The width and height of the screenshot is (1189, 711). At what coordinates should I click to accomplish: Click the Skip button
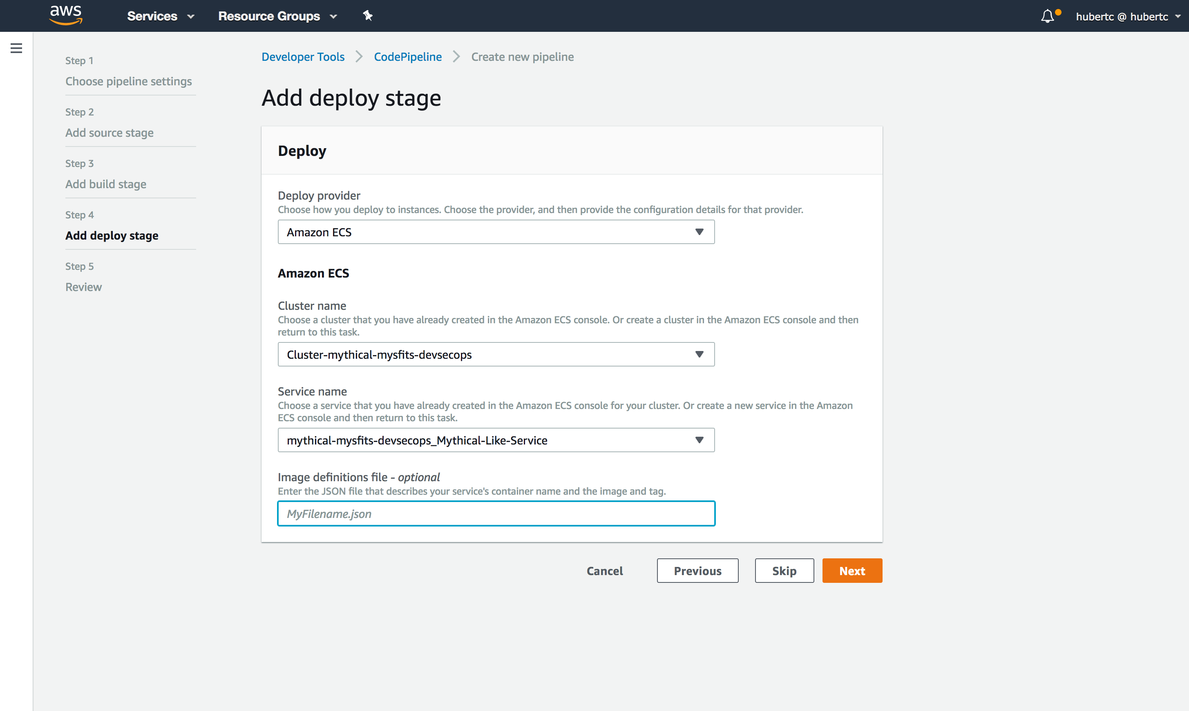(x=784, y=571)
